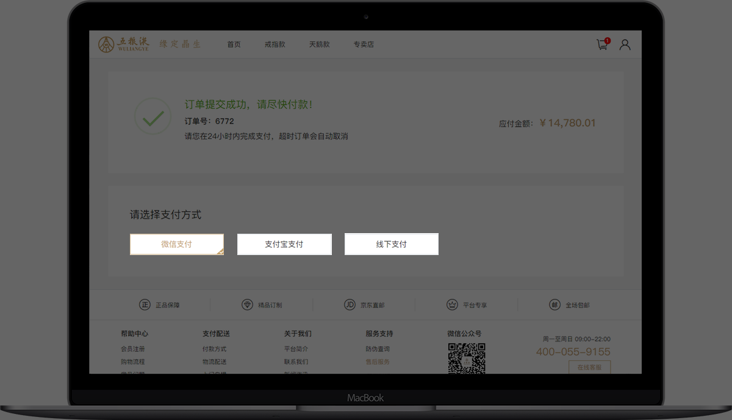This screenshot has height=420, width=732.
Task: Click the 支付配送 footer heading
Action: (x=216, y=334)
